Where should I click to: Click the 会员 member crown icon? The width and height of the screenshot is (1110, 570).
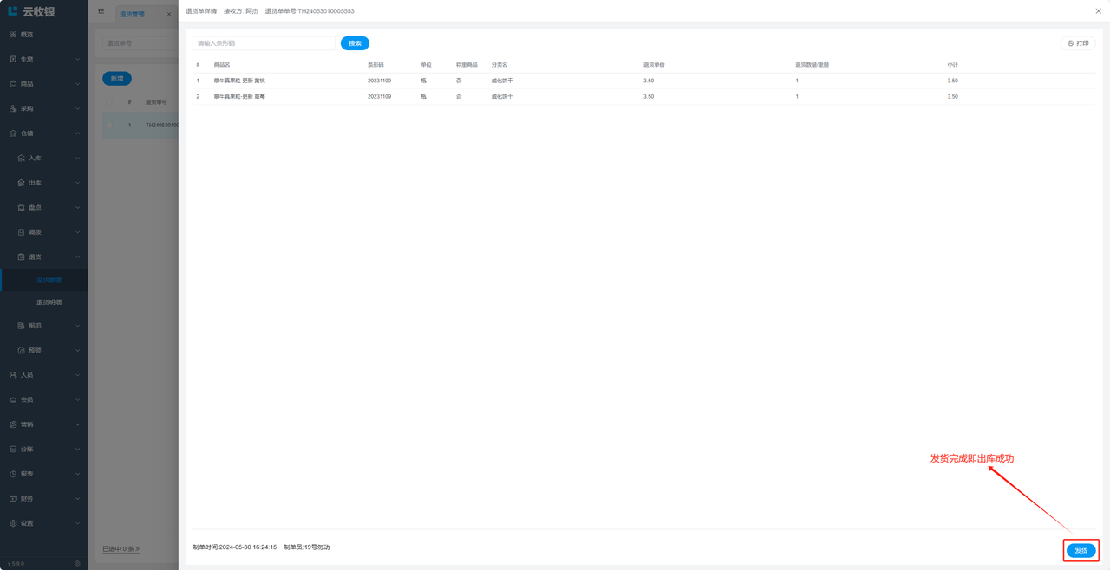13,400
